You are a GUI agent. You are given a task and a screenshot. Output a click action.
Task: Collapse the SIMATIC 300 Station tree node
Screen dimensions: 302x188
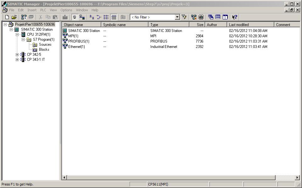(11, 29)
